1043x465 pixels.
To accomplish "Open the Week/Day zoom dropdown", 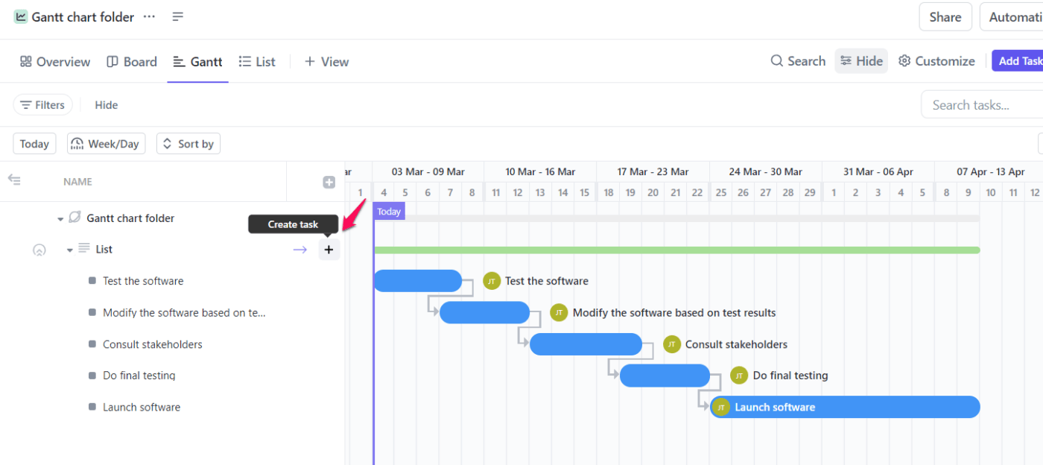I will [x=106, y=144].
